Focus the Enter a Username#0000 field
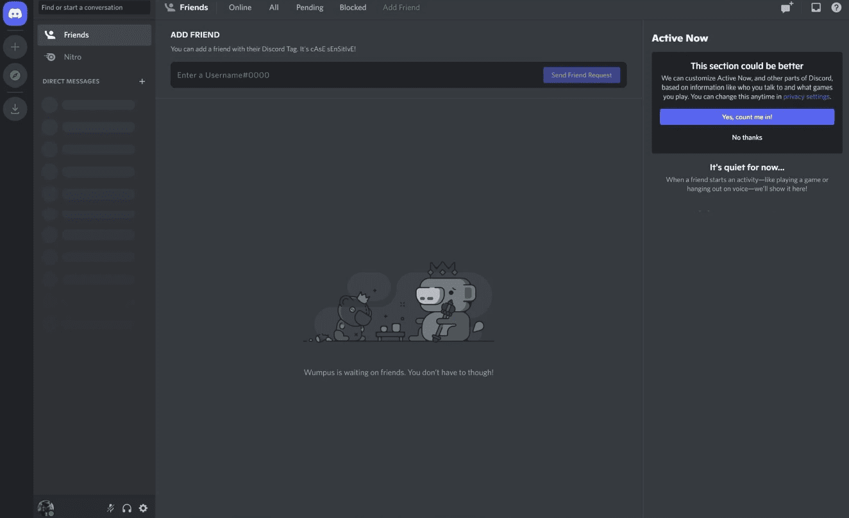Screen dimensions: 849x518 pyautogui.click(x=357, y=75)
